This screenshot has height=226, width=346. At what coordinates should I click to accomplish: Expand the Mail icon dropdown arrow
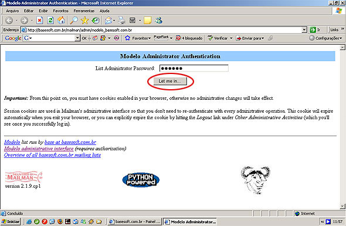(114, 21)
